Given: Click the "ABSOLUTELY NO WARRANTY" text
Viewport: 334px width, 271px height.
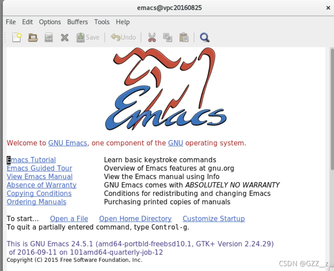Looking at the screenshot, I should click(233, 185).
